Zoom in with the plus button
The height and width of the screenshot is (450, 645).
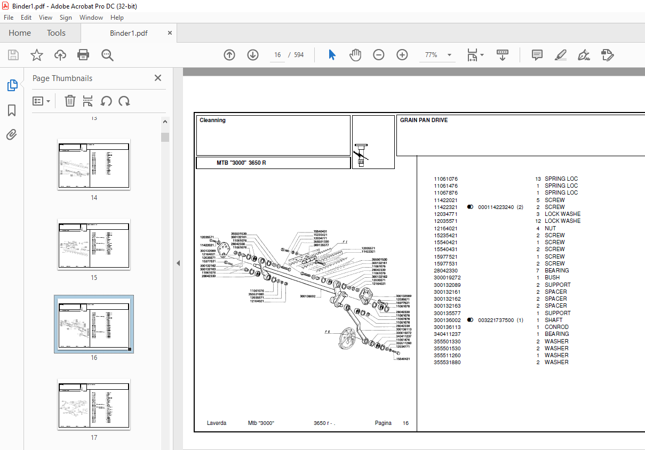click(402, 55)
